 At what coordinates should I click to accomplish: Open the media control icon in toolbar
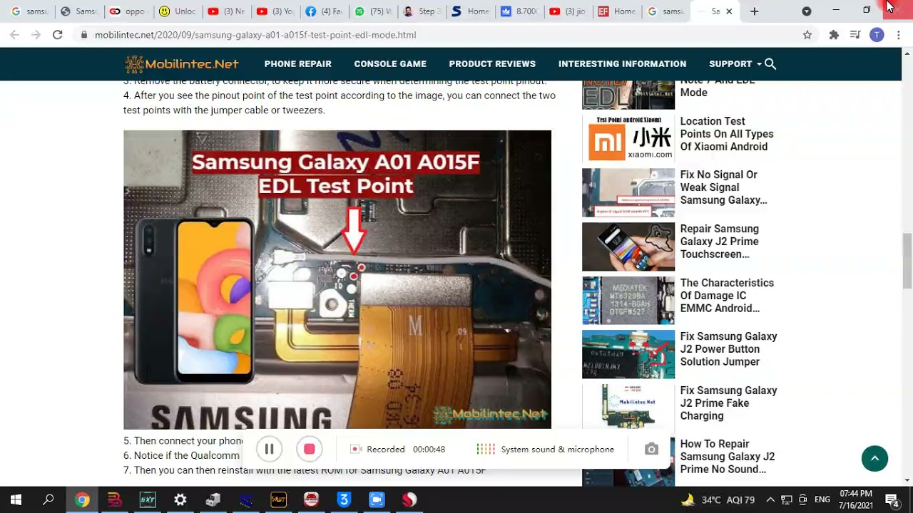[855, 35]
